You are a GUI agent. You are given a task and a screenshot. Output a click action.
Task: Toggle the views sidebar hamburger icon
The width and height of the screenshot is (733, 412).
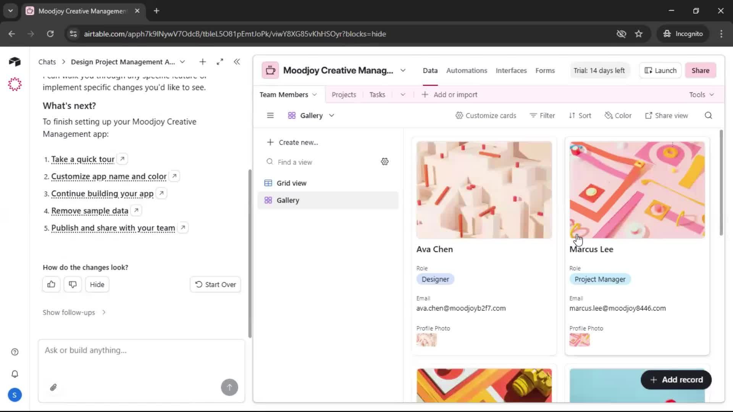point(270,116)
